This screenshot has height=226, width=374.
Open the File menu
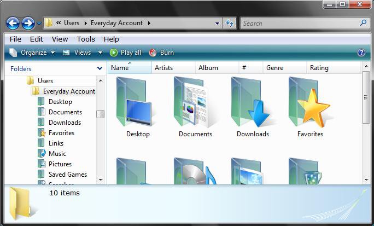pyautogui.click(x=15, y=39)
